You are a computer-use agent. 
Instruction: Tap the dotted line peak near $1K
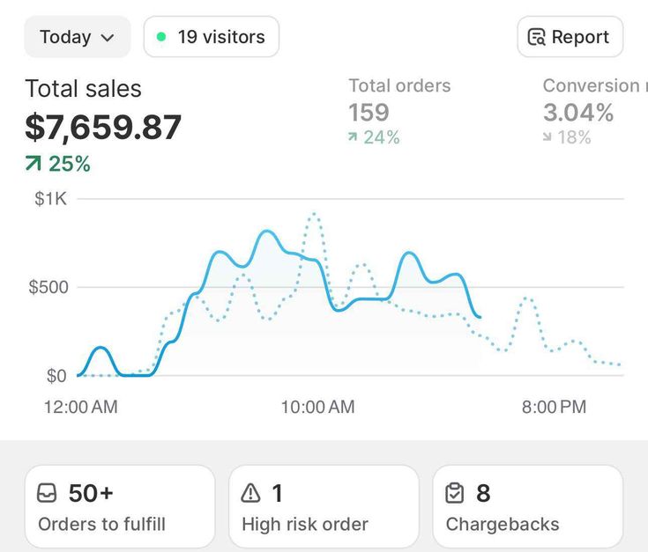click(314, 214)
